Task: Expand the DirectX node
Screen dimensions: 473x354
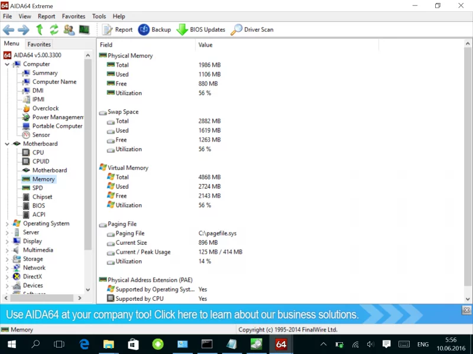Action: point(7,277)
